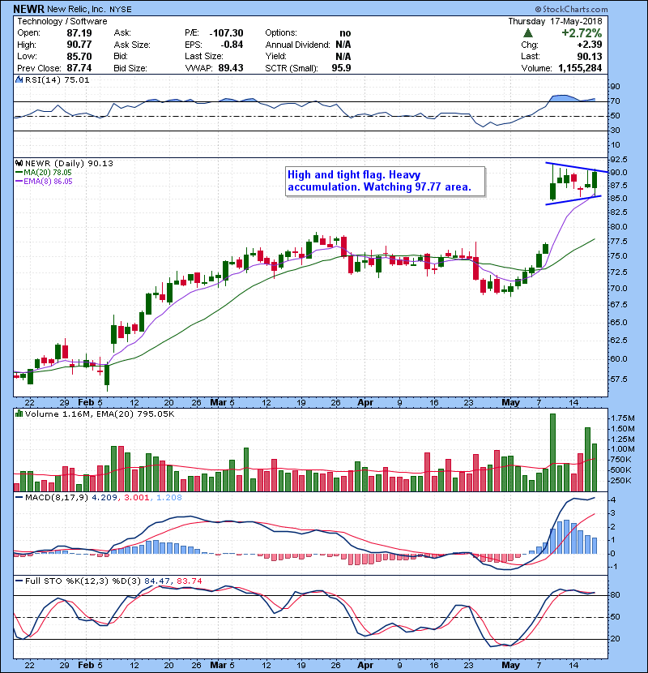Click the green up-triangle beside +2.72%
Viewport: 648px width, 673px height.
tap(528, 33)
